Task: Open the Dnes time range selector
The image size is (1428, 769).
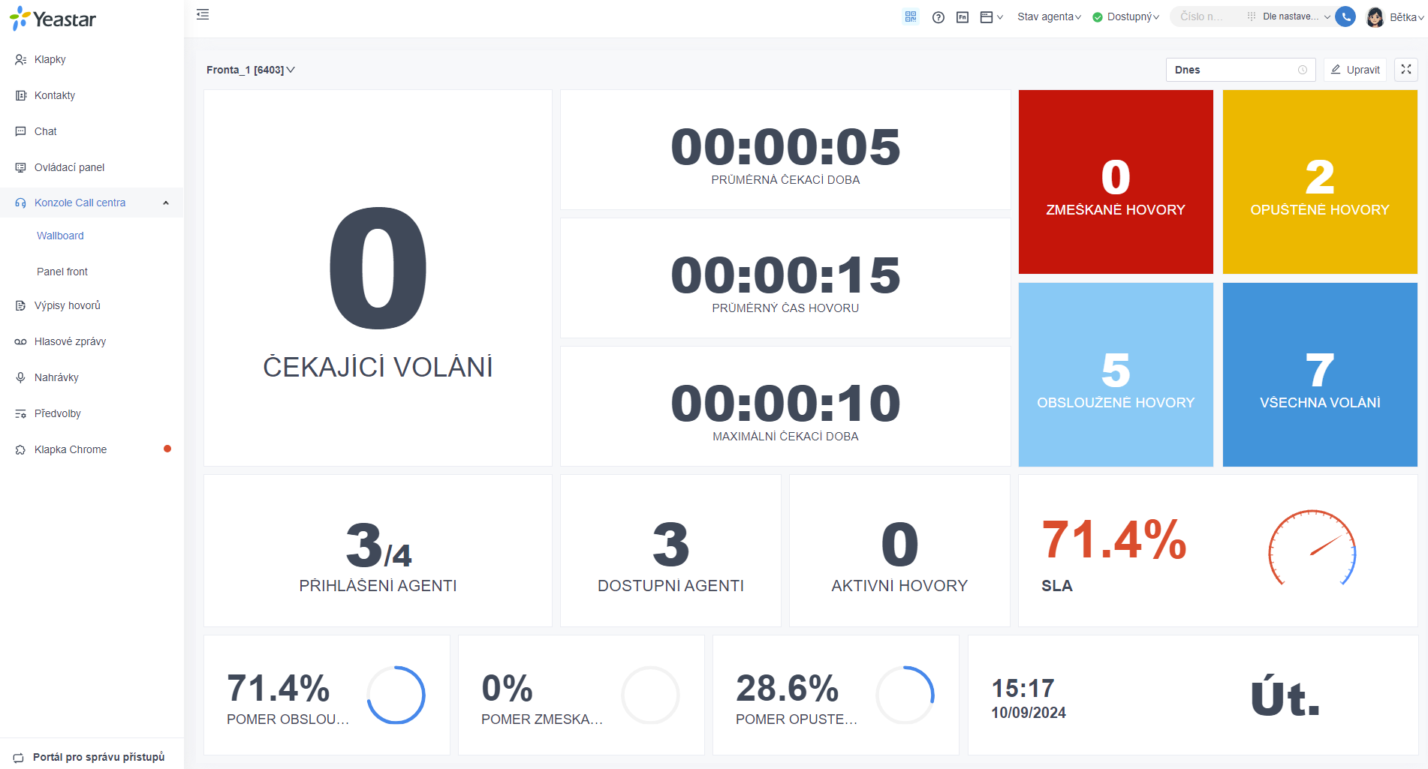Action: 1240,70
